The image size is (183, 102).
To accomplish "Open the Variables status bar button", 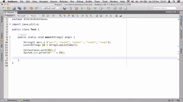I will 25,100.
